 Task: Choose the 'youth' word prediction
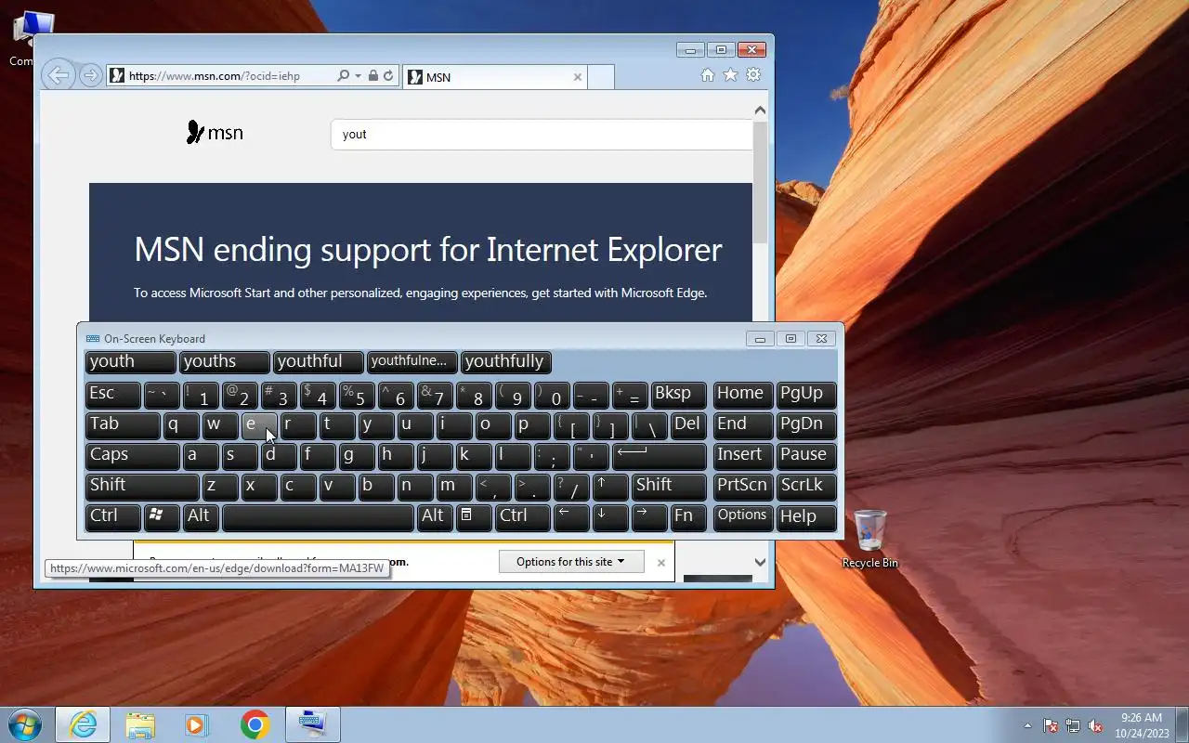click(130, 361)
